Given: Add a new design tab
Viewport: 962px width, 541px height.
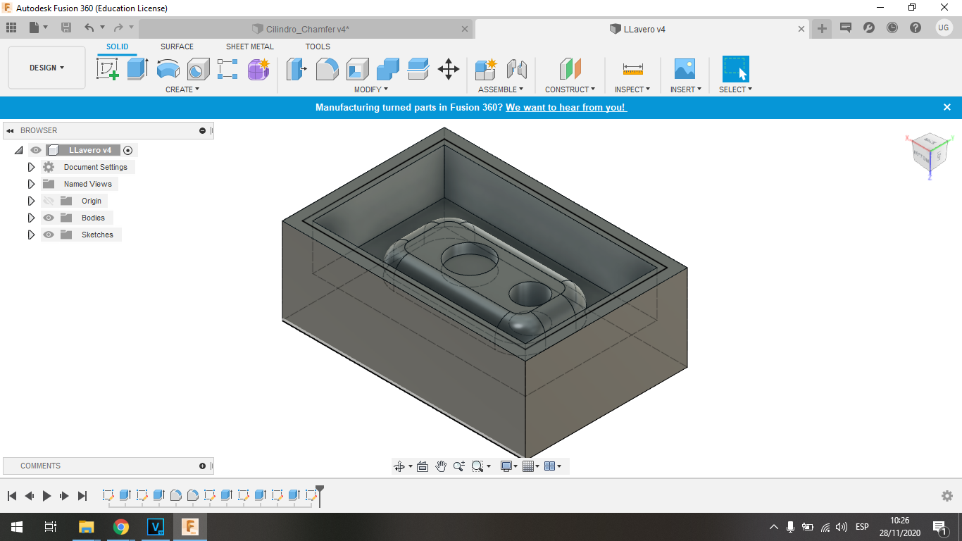Looking at the screenshot, I should click(822, 28).
